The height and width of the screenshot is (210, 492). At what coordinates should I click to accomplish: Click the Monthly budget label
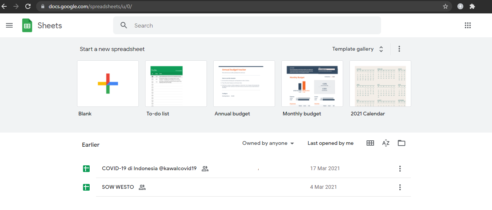click(x=302, y=114)
